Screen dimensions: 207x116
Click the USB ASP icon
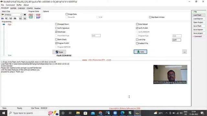(x=38, y=16)
